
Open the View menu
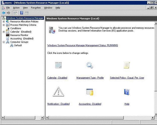(x=25, y=8)
